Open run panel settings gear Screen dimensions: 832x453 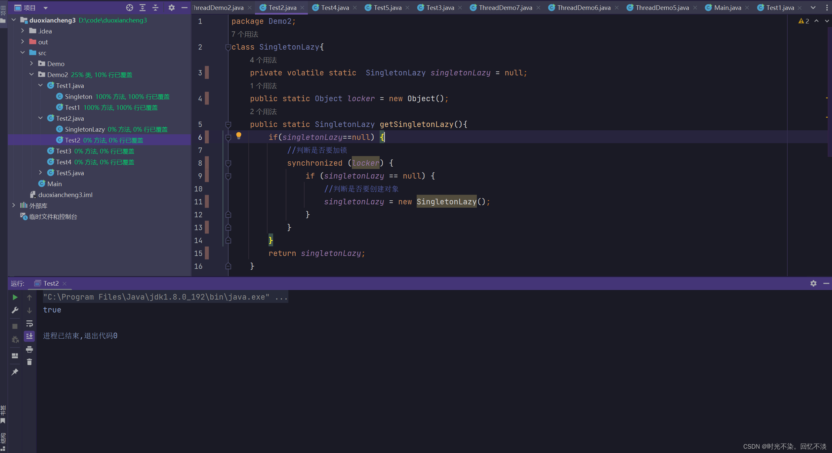click(813, 283)
